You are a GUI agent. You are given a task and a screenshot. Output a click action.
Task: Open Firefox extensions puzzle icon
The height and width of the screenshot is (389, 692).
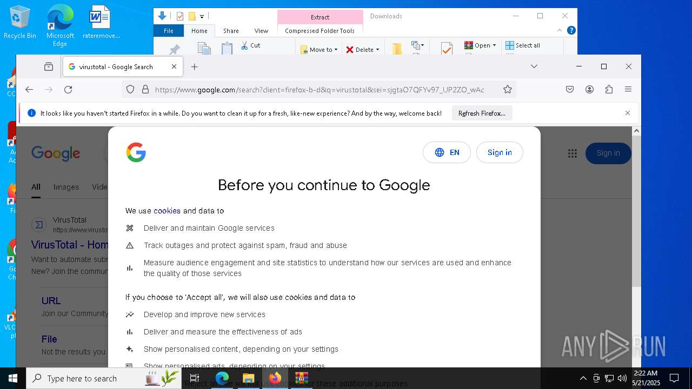coord(609,90)
